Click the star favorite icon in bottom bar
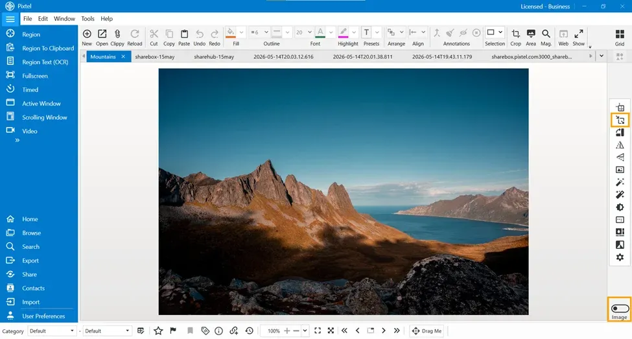 [x=158, y=331]
